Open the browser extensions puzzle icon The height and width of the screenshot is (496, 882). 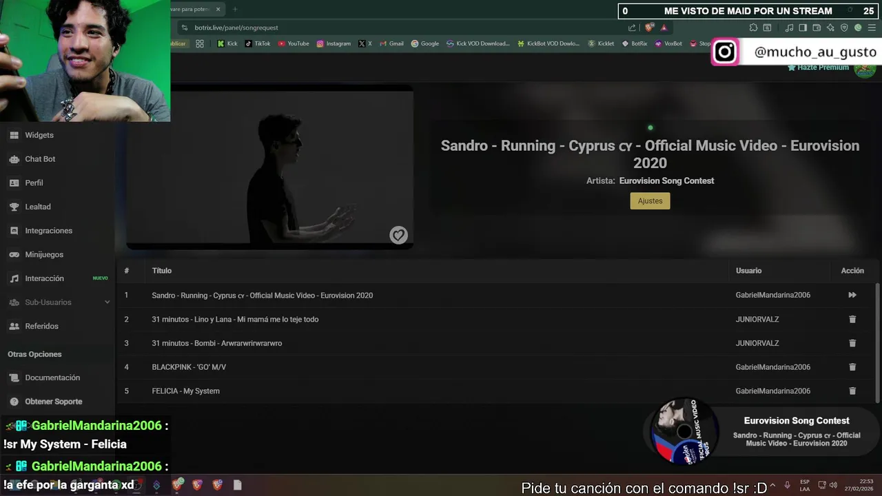tap(753, 28)
